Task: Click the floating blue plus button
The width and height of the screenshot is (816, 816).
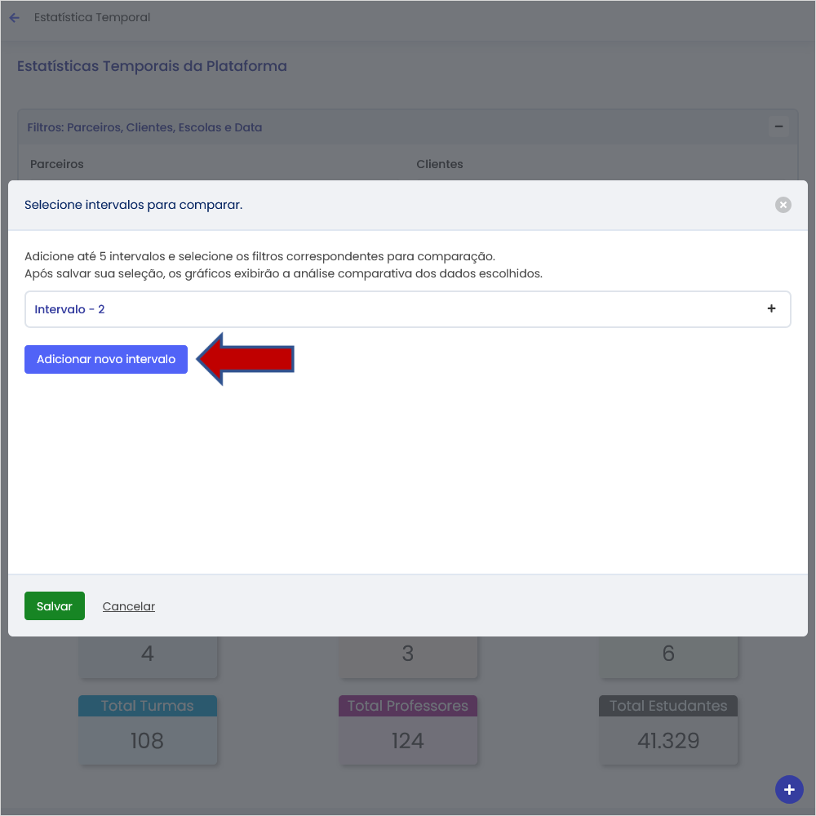Action: point(789,789)
